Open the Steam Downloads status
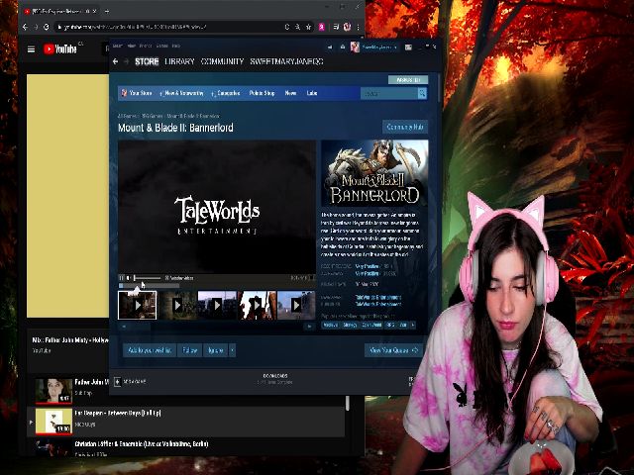Viewport: 634px width, 475px height. (275, 378)
